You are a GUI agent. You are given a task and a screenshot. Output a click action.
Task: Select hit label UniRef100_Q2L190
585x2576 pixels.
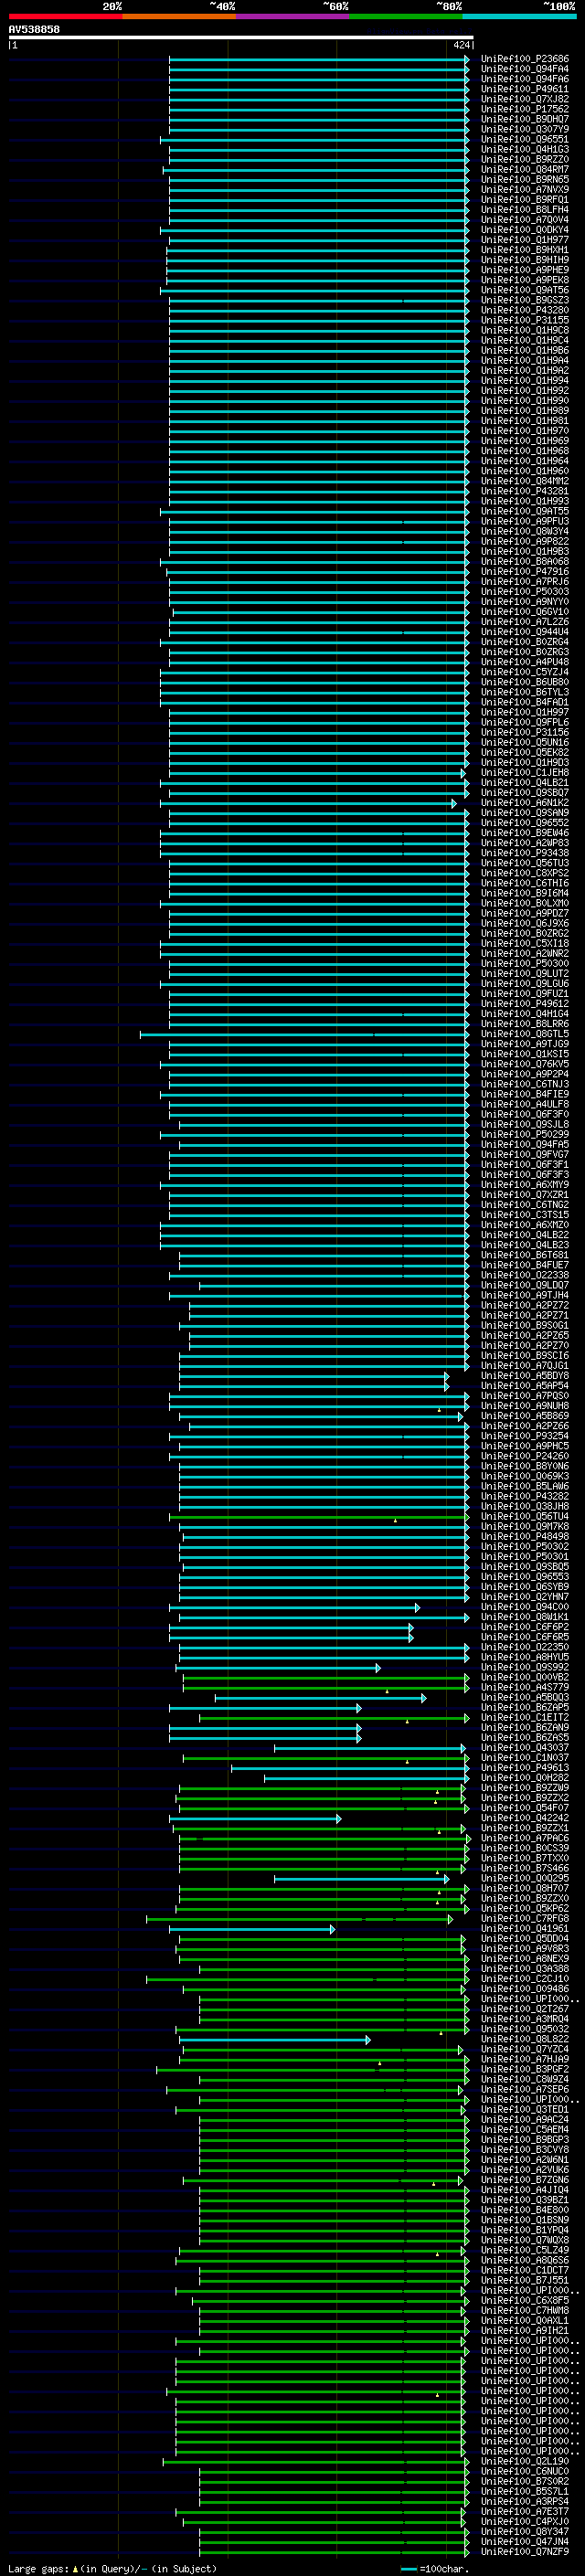tap(525, 2461)
